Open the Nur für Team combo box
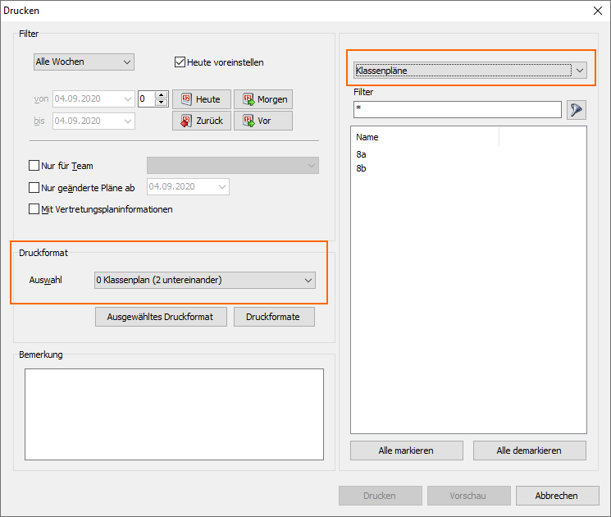 point(233,165)
